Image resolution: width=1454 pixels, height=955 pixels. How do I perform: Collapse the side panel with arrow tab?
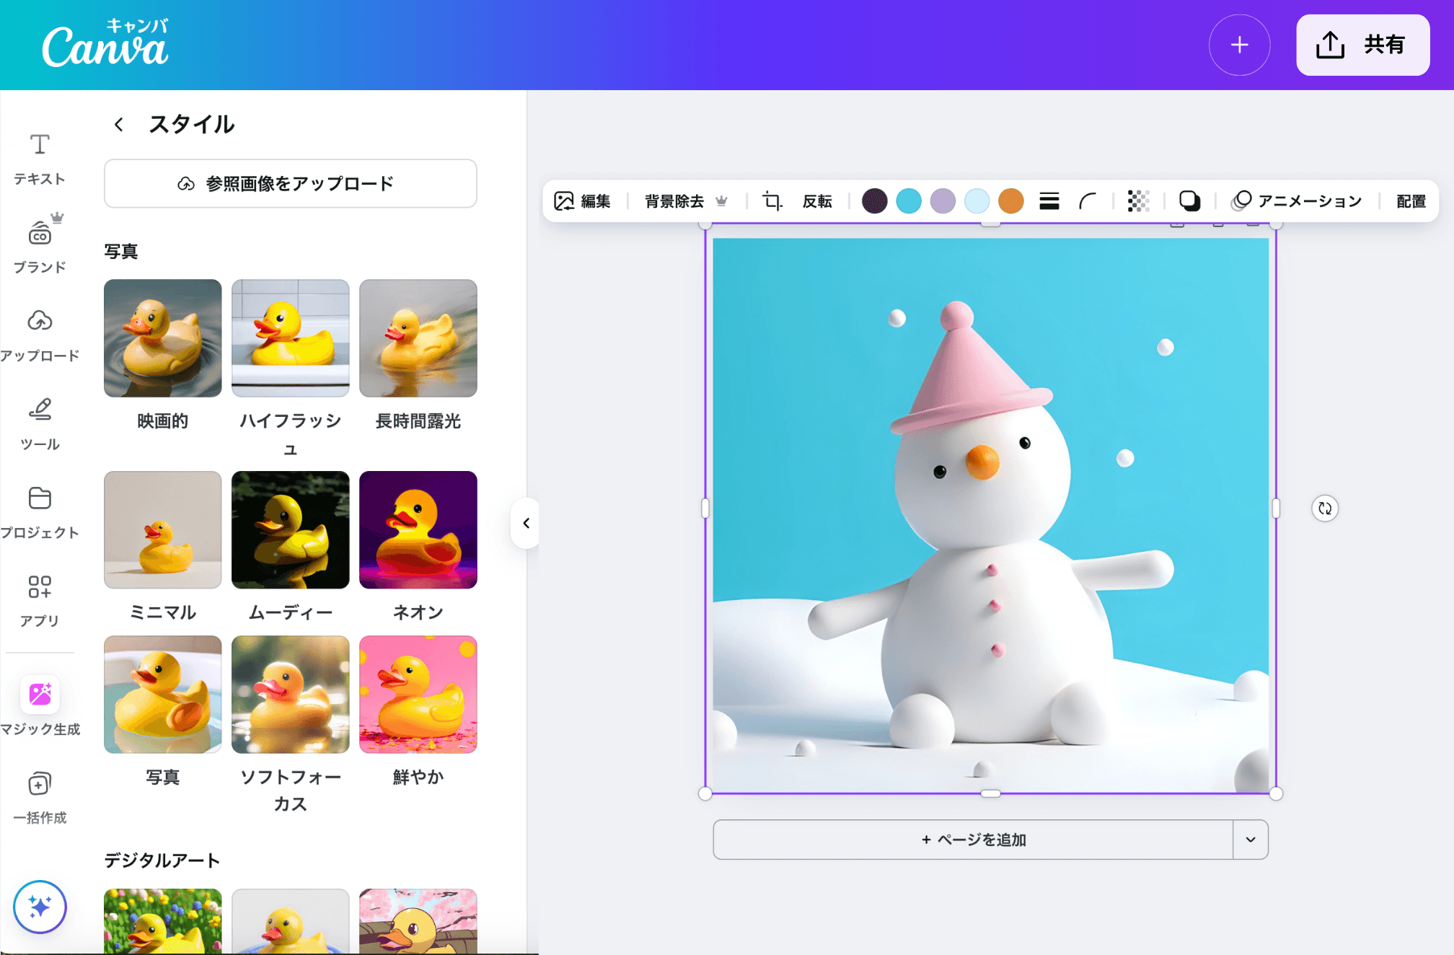(526, 523)
